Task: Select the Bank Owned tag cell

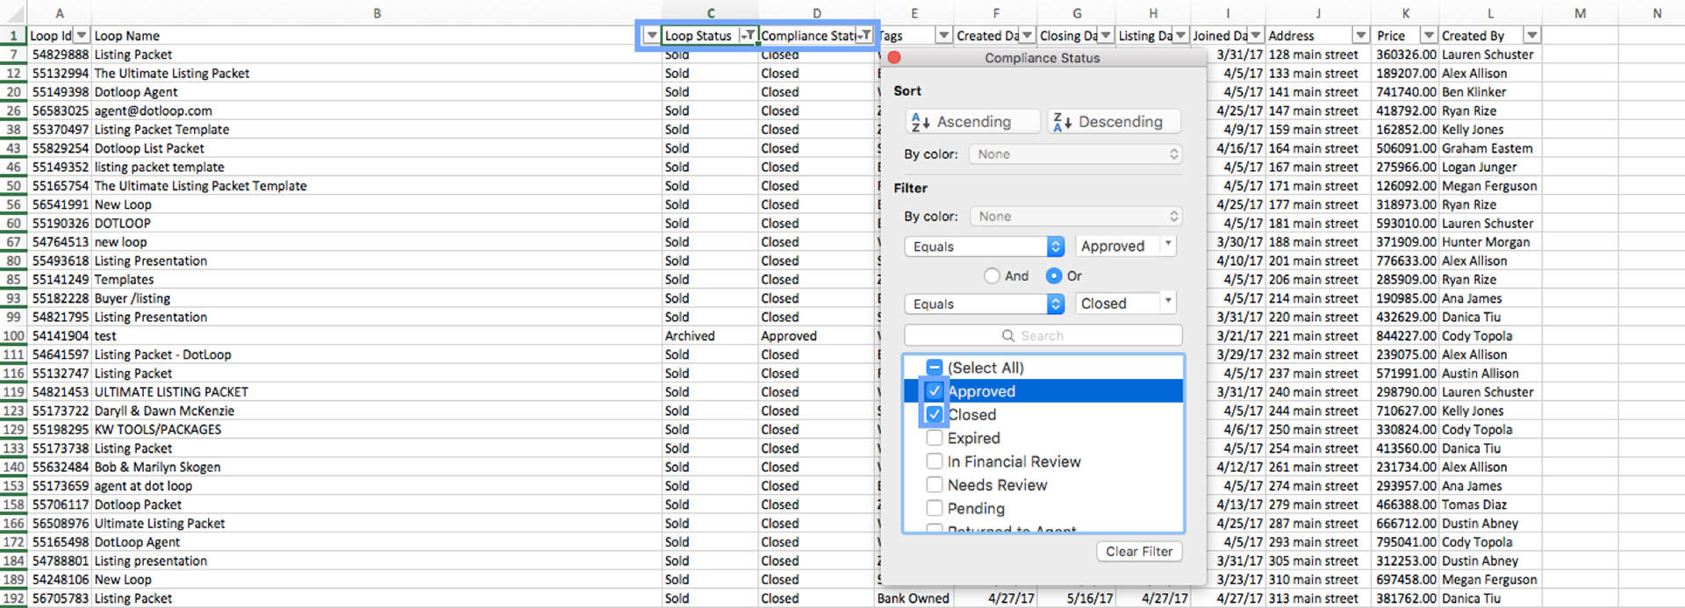Action: point(913,598)
